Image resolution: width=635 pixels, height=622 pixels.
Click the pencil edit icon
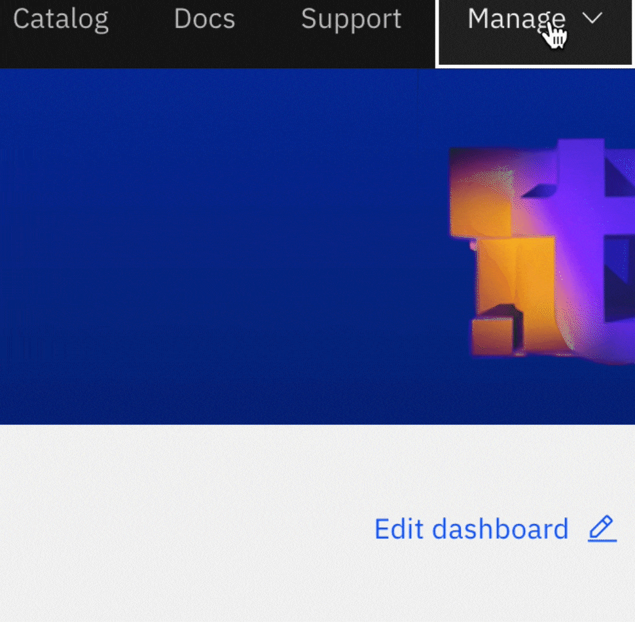click(x=602, y=528)
